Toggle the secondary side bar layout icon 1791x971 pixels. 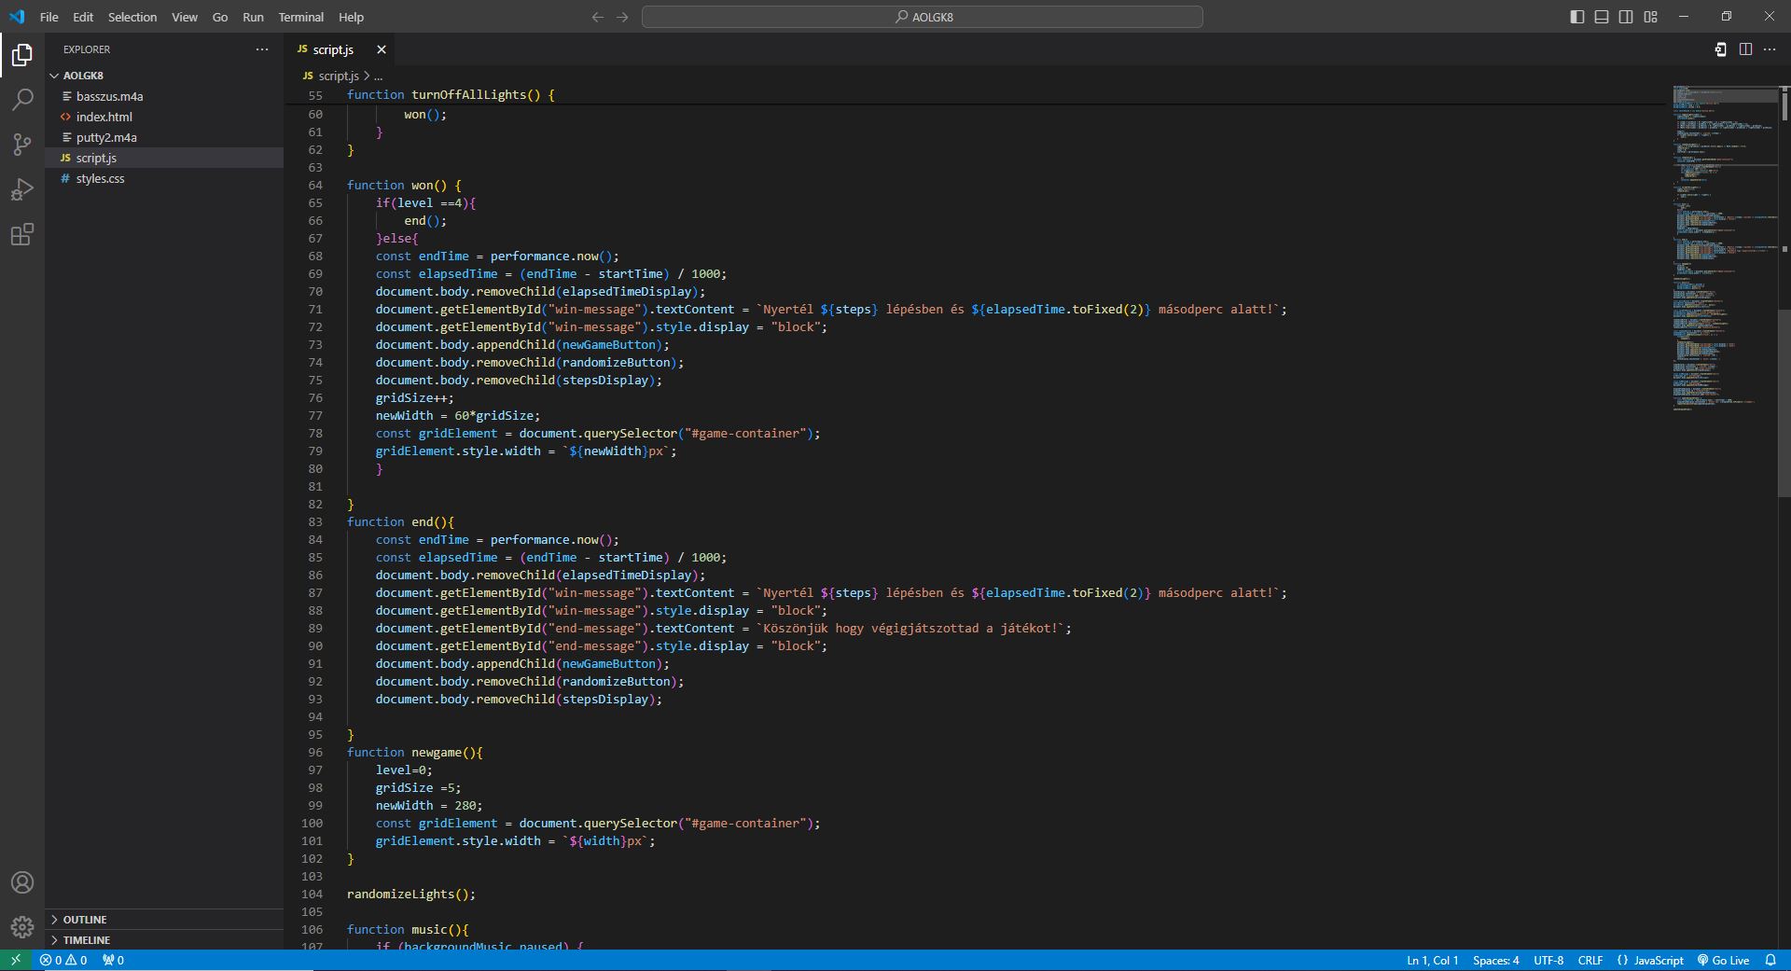click(1626, 17)
